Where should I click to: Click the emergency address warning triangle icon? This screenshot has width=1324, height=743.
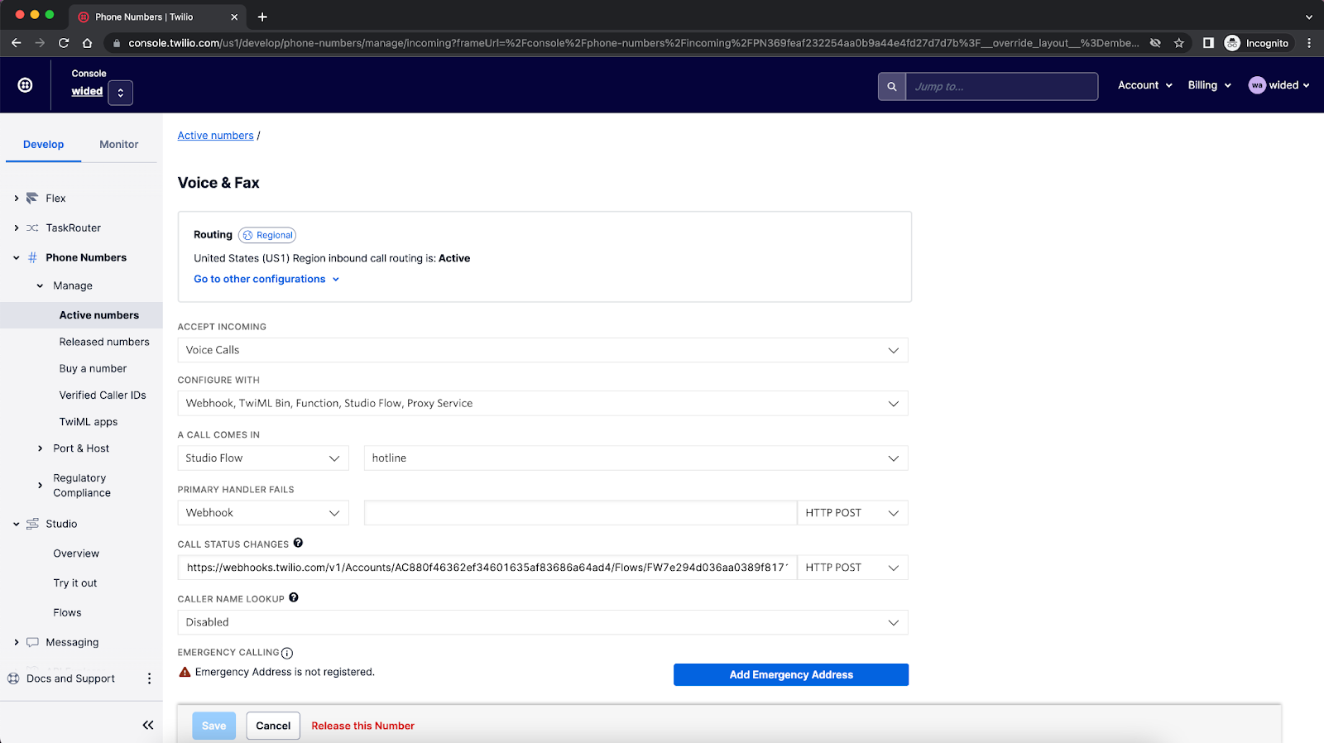[185, 673]
